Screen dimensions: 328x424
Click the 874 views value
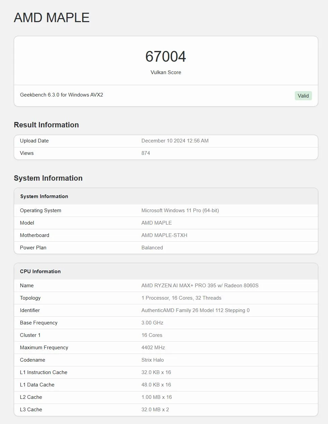pos(146,153)
